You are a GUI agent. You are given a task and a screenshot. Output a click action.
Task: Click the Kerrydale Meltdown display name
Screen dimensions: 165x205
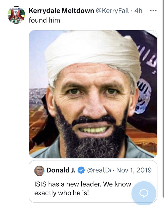(x=61, y=11)
